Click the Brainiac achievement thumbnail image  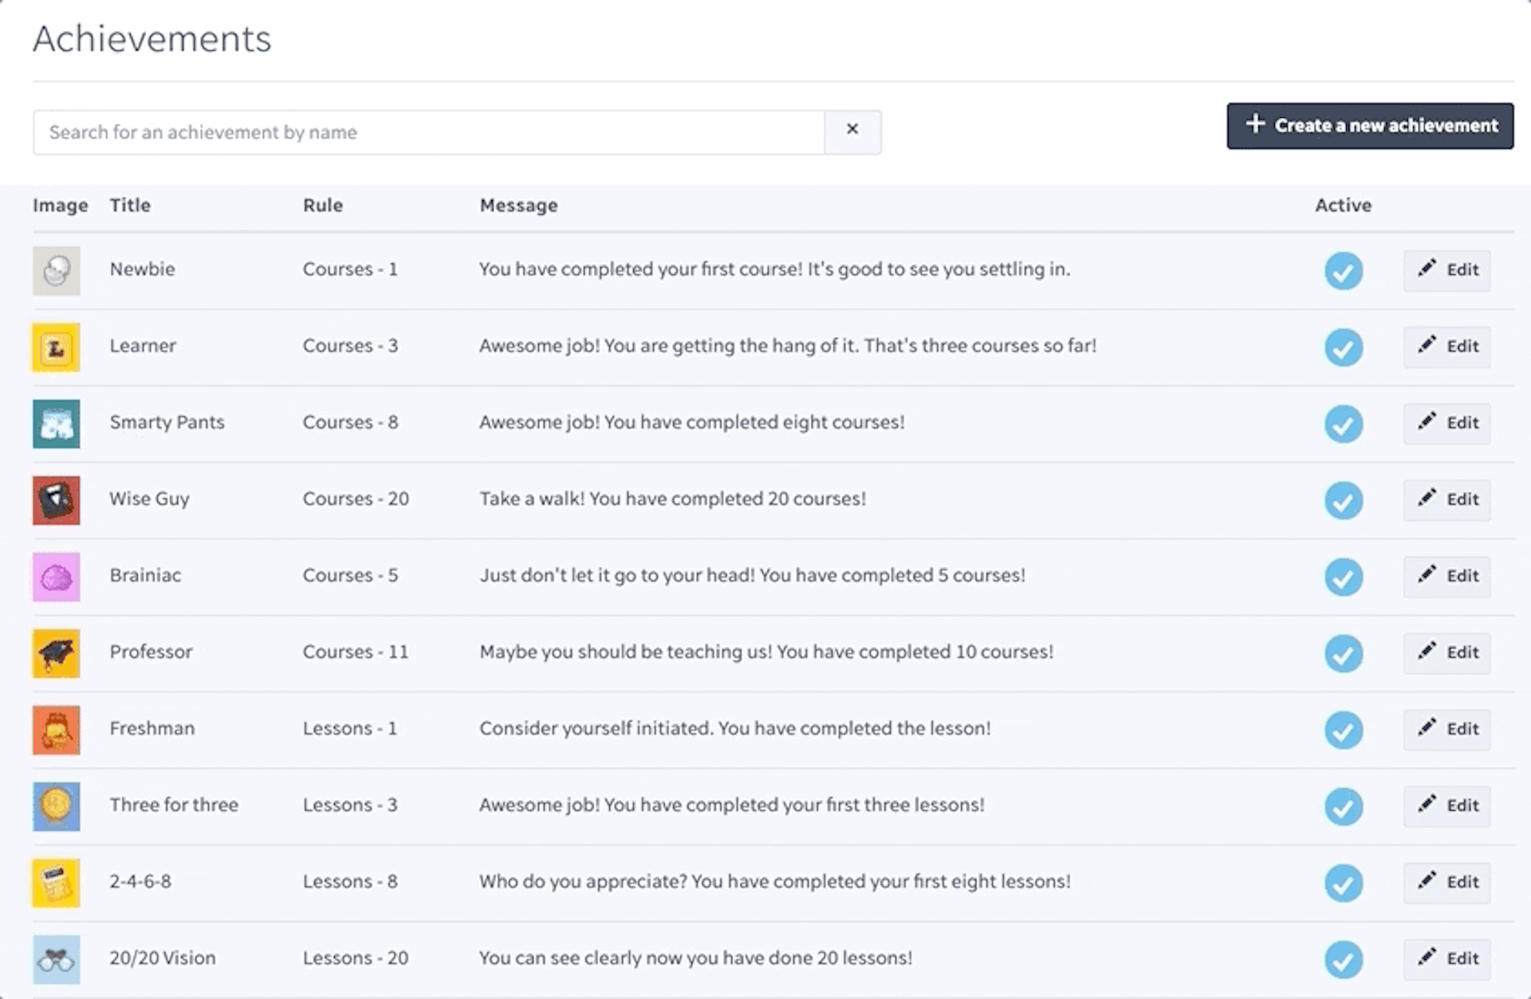click(x=57, y=576)
